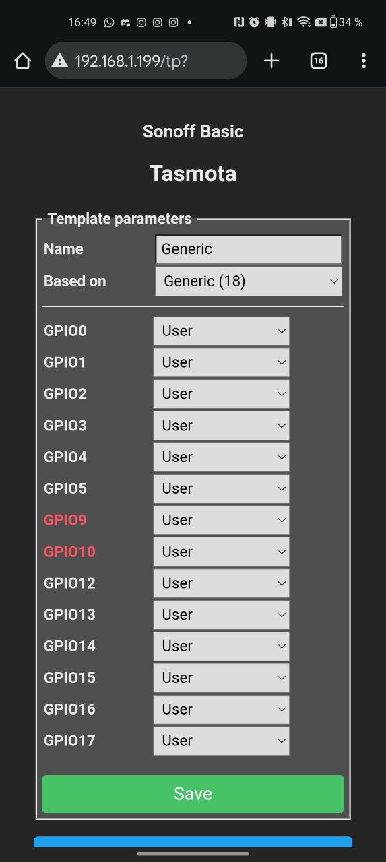This screenshot has height=862, width=386.
Task: Tap the browser home icon
Action: pyautogui.click(x=22, y=61)
